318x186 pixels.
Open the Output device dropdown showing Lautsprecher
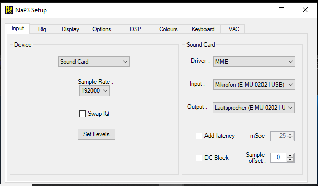coord(253,108)
